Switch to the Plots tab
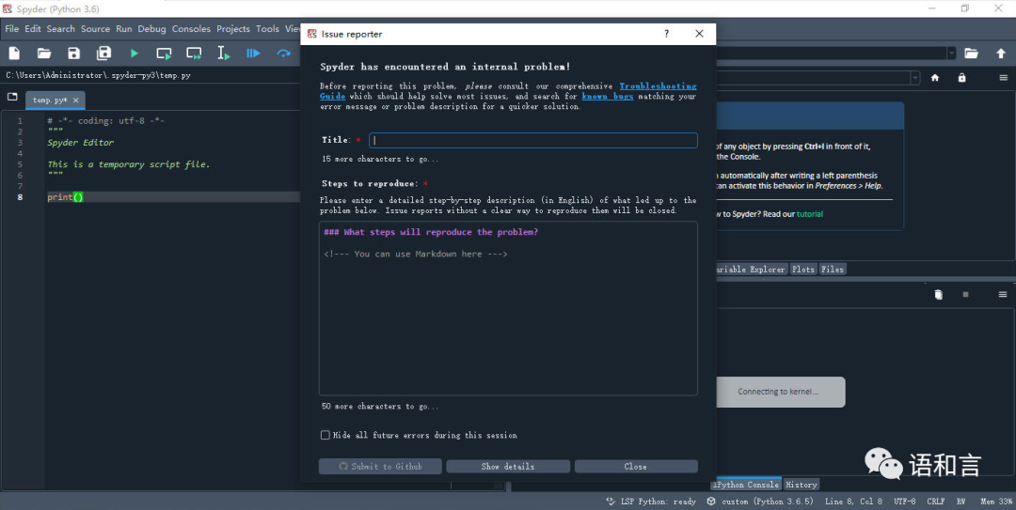Viewport: 1016px width, 510px height. click(x=802, y=270)
